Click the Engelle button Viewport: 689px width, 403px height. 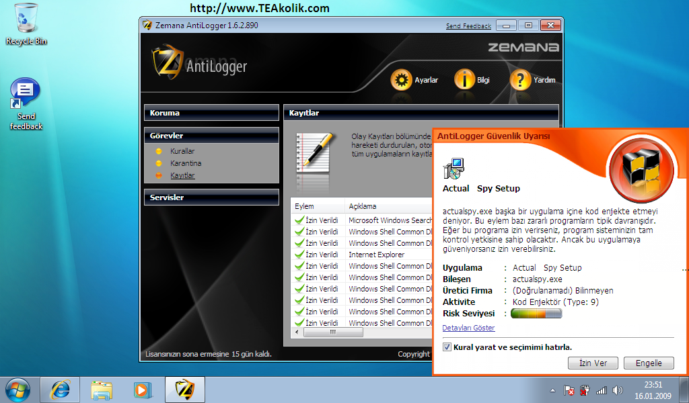point(649,363)
